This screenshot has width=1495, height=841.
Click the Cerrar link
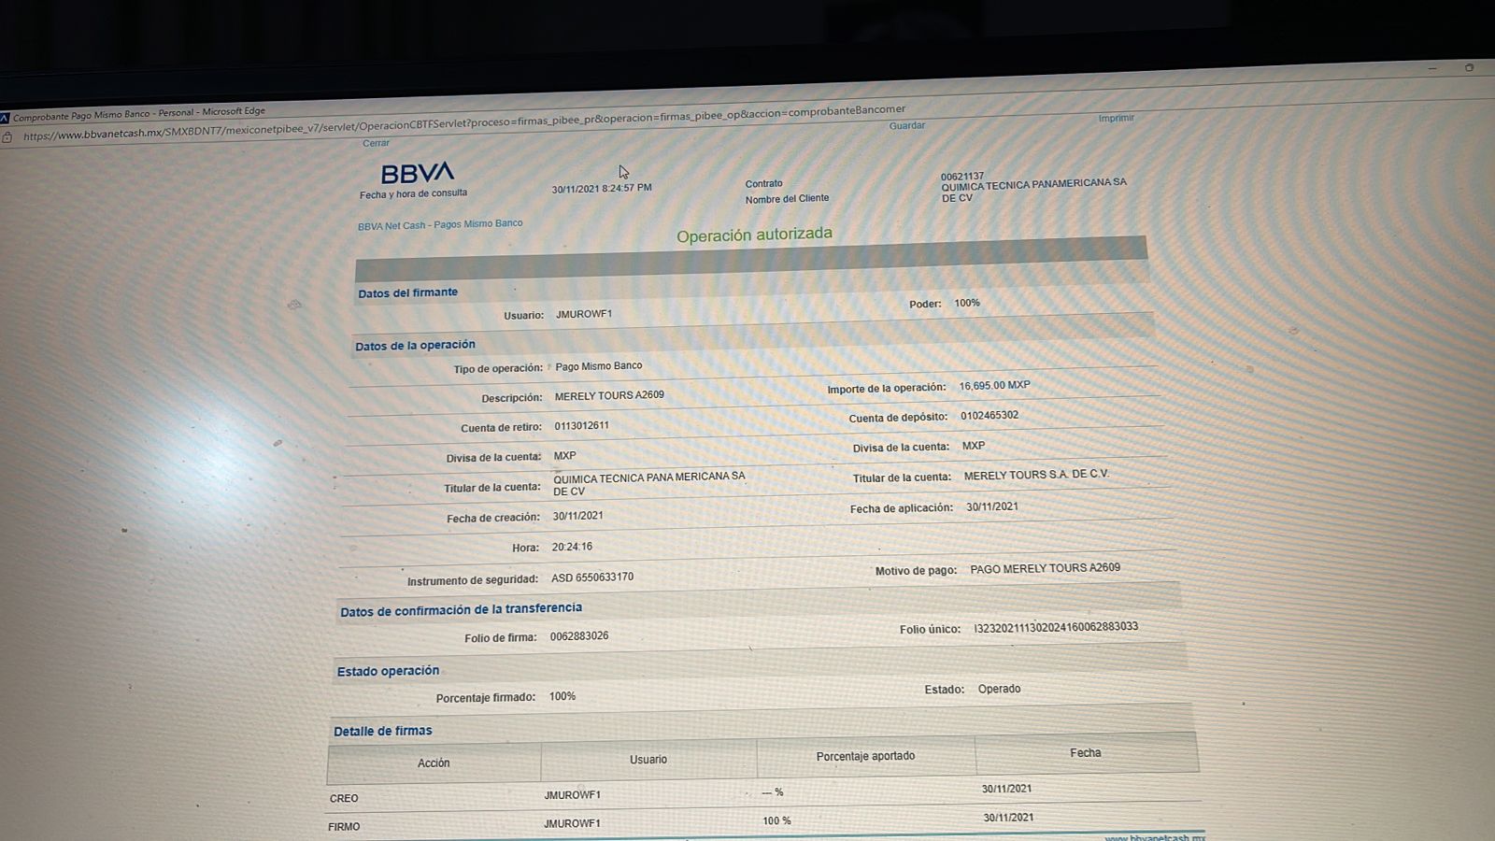[x=376, y=143]
